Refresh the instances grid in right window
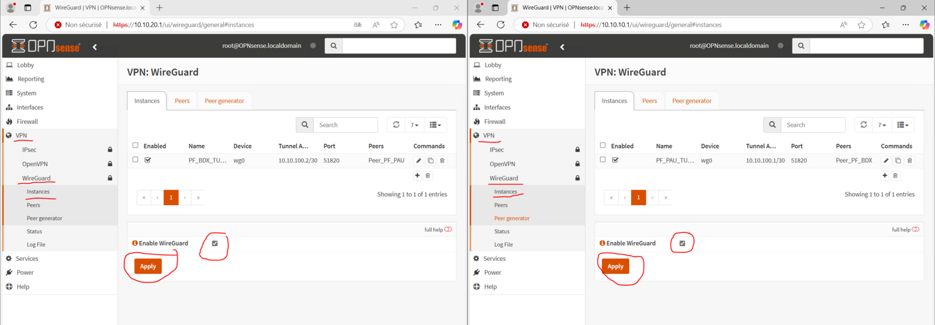Image resolution: width=935 pixels, height=325 pixels. click(x=864, y=125)
